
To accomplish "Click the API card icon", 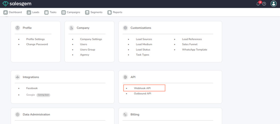I will click(125, 77).
